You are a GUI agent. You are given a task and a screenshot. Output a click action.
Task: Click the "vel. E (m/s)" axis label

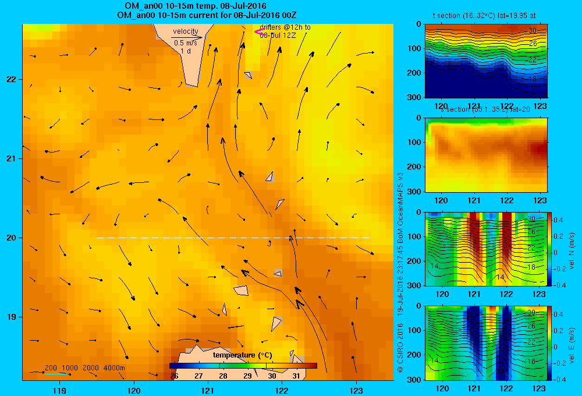[x=572, y=345]
